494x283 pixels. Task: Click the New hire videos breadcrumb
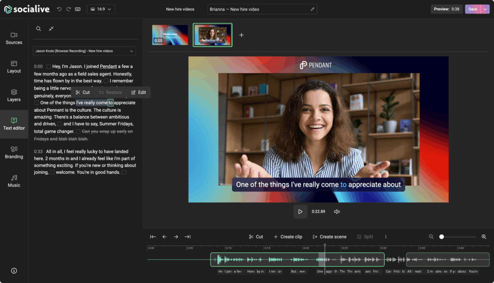(x=180, y=9)
